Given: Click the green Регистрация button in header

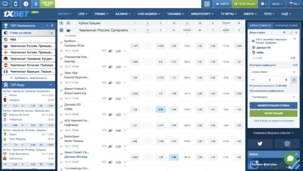Looking at the screenshot, I should pyautogui.click(x=244, y=4).
